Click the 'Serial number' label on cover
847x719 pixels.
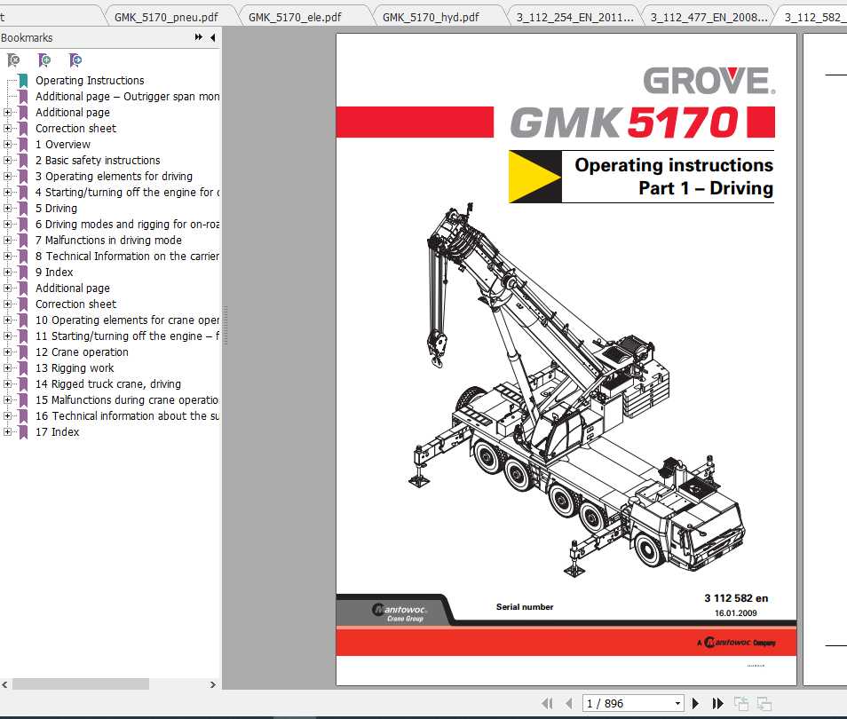[x=525, y=606]
